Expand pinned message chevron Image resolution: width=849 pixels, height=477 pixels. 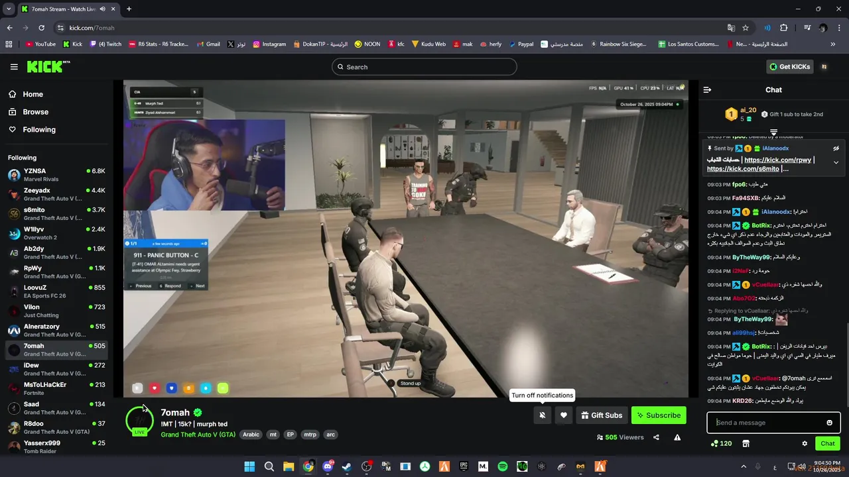(x=836, y=162)
